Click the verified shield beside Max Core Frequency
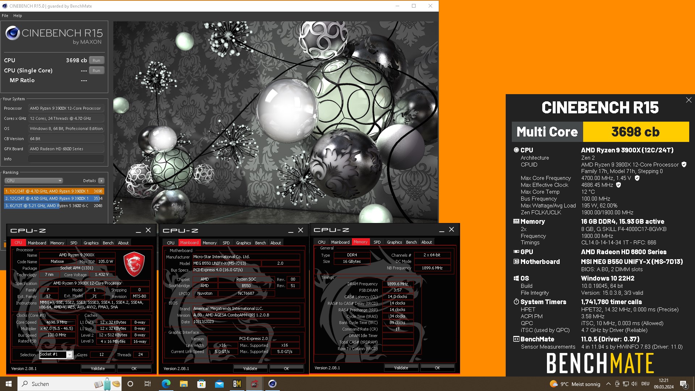Image resolution: width=695 pixels, height=391 pixels. 637,178
